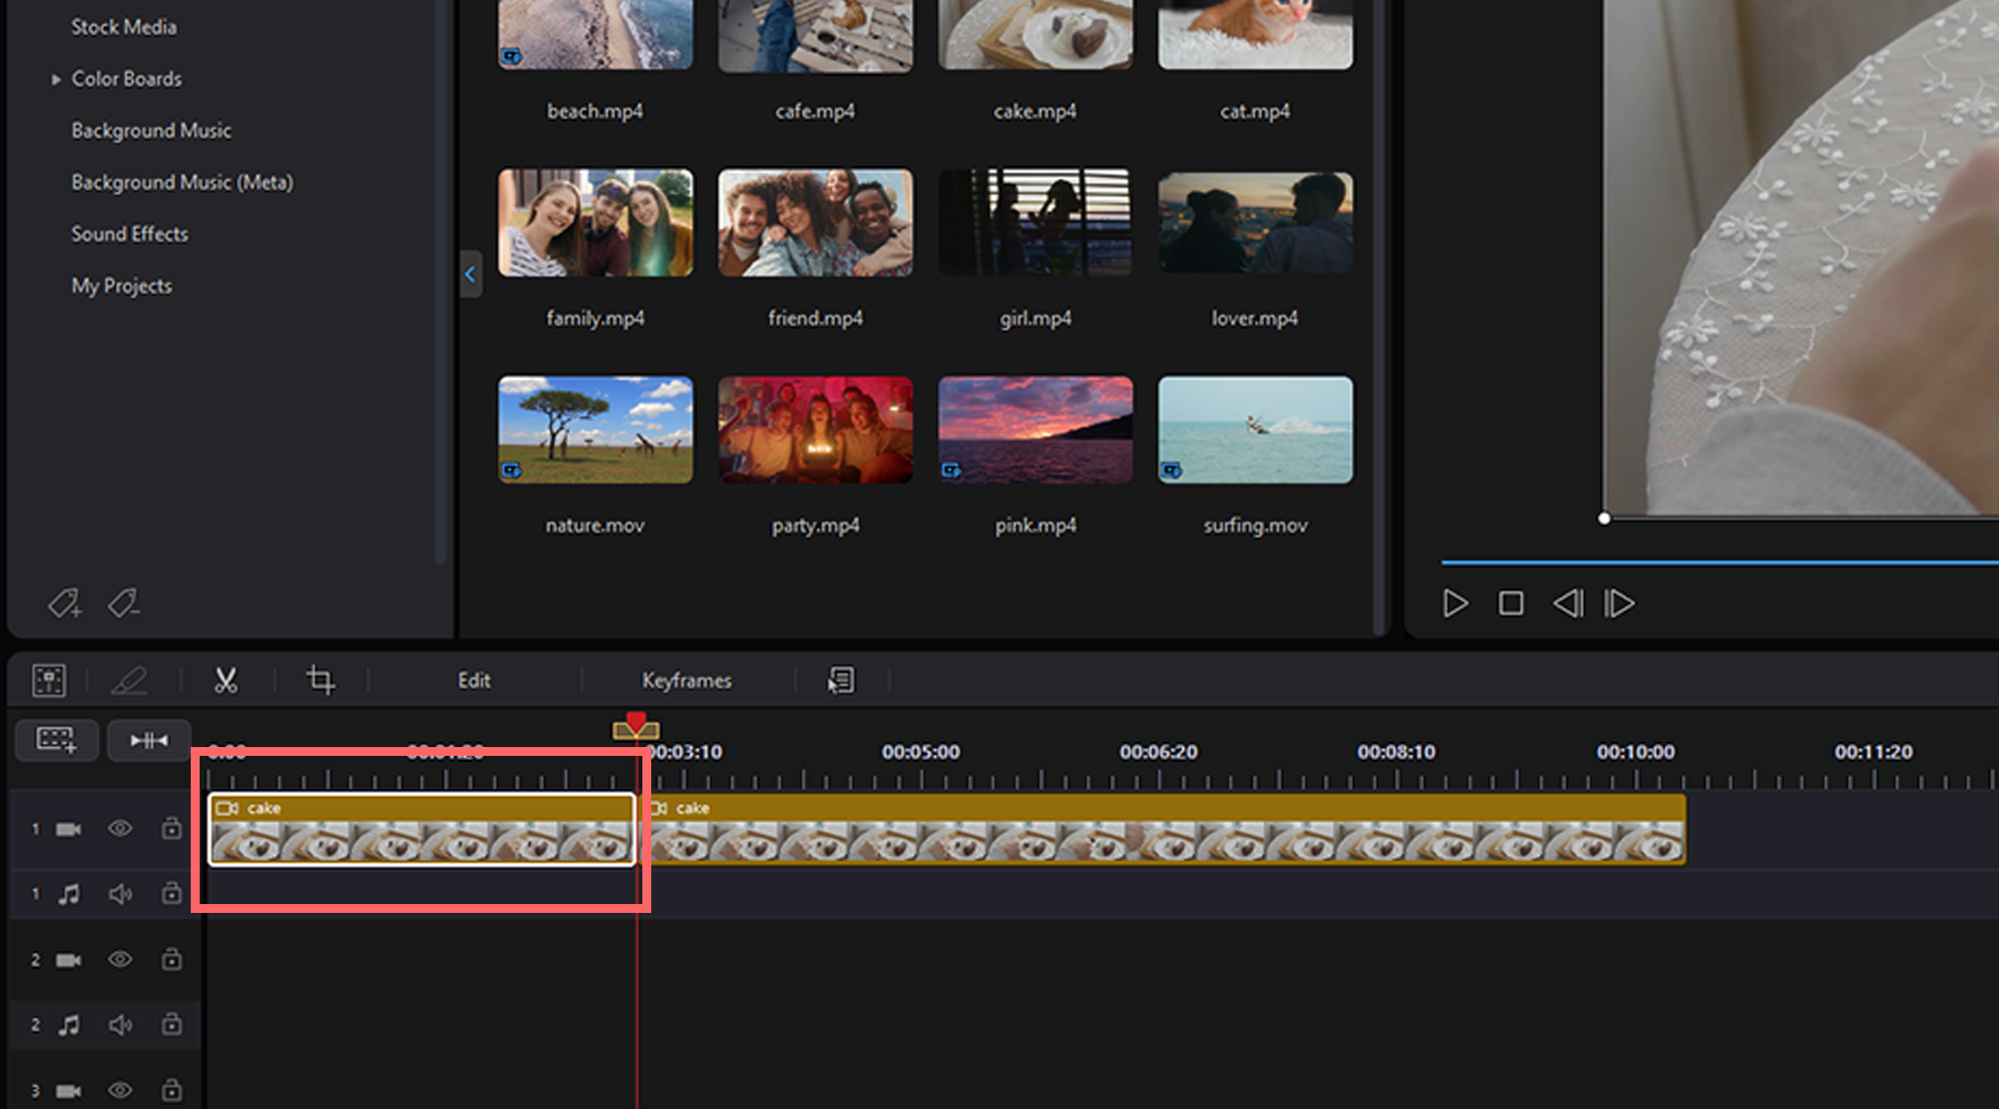This screenshot has width=1999, height=1109.
Task: Open Background Music category
Action: point(152,131)
